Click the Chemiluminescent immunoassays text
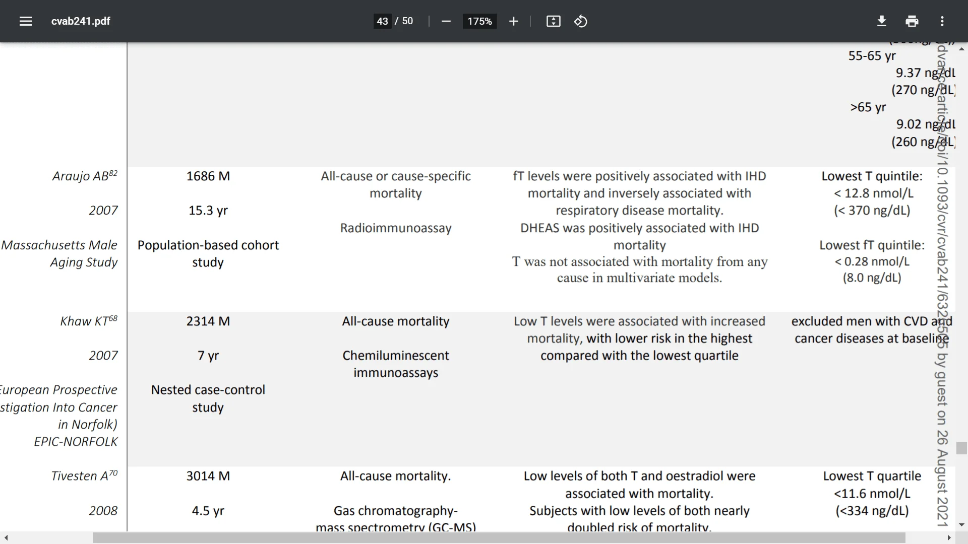The height and width of the screenshot is (544, 968). pyautogui.click(x=396, y=364)
